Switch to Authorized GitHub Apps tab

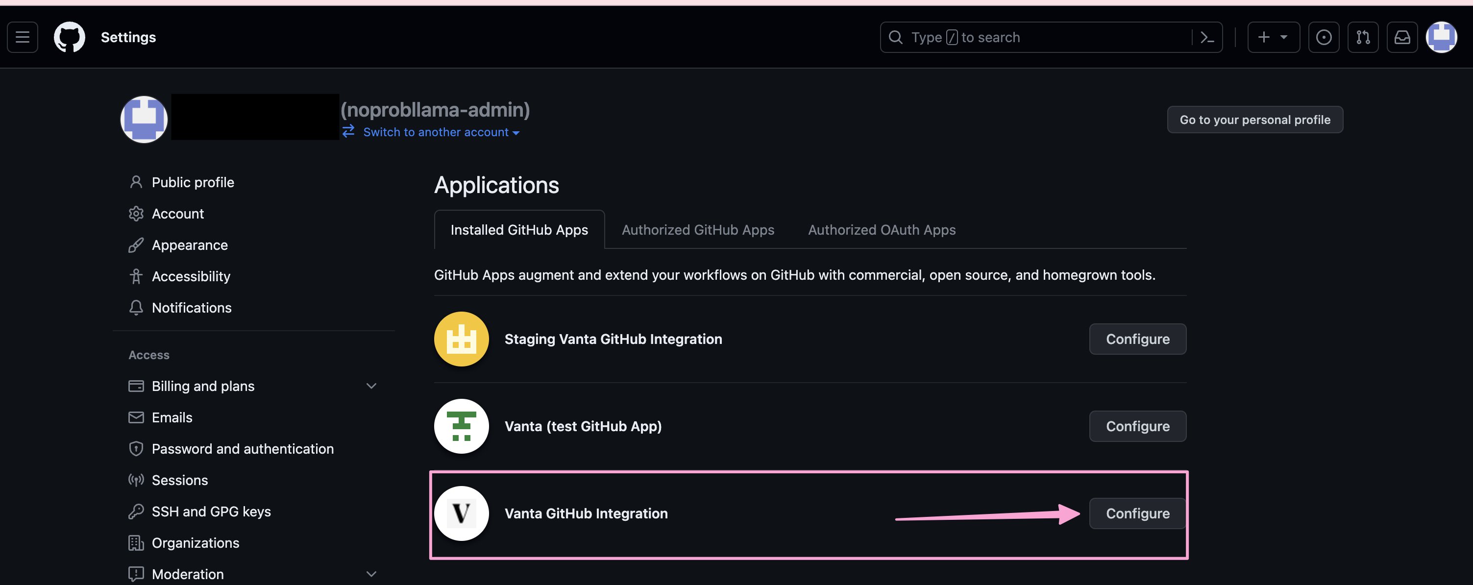point(698,229)
